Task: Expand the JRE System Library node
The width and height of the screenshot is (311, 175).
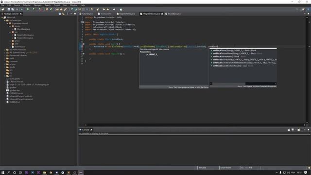Action: tap(5, 52)
